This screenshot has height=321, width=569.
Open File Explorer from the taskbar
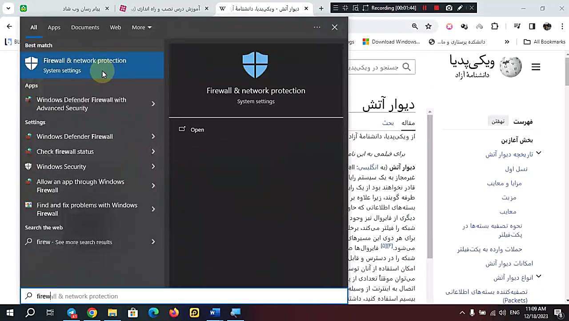[x=112, y=313]
